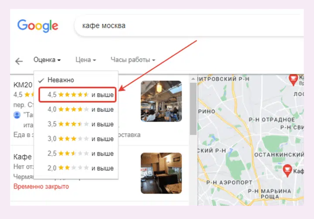Click the blue user avatar review icon

tap(17, 115)
